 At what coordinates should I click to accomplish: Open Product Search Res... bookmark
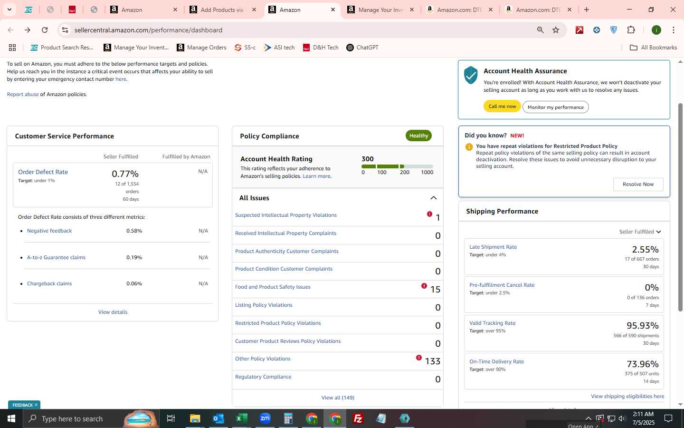(62, 48)
